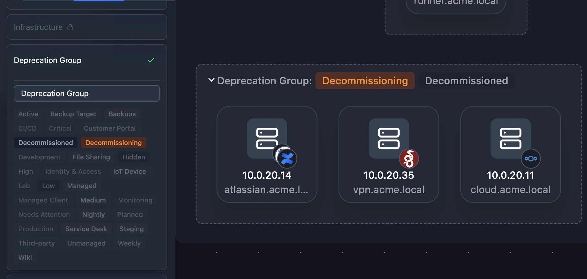Image resolution: width=587 pixels, height=279 pixels.
Task: Toggle the Identity & Access tag
Action: (73, 171)
